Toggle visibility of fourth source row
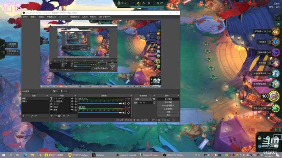The width and height of the screenshot is (282, 158). pos(72,107)
